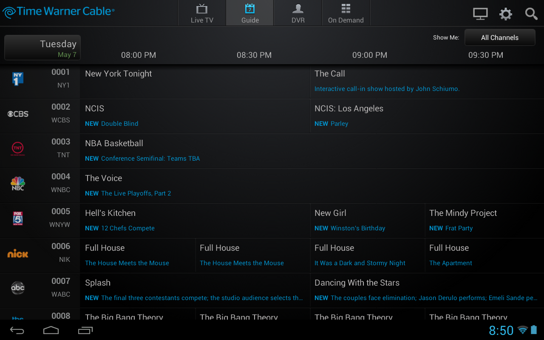Click the Show Me label

[x=446, y=37]
